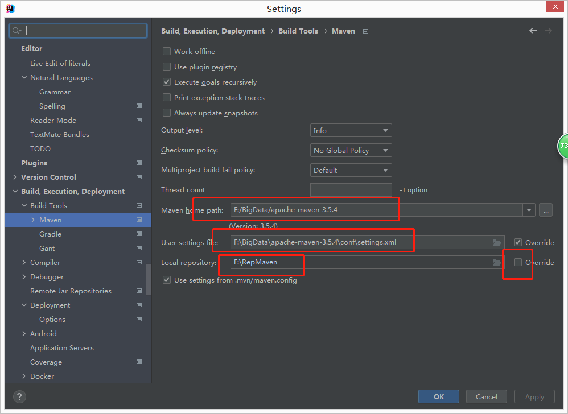Viewport: 568px width, 414px height.
Task: Click the Build Tools breadcrumb
Action: (298, 31)
